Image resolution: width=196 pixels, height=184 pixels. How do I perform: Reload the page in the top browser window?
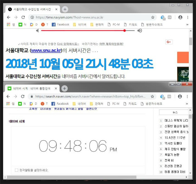23,17
